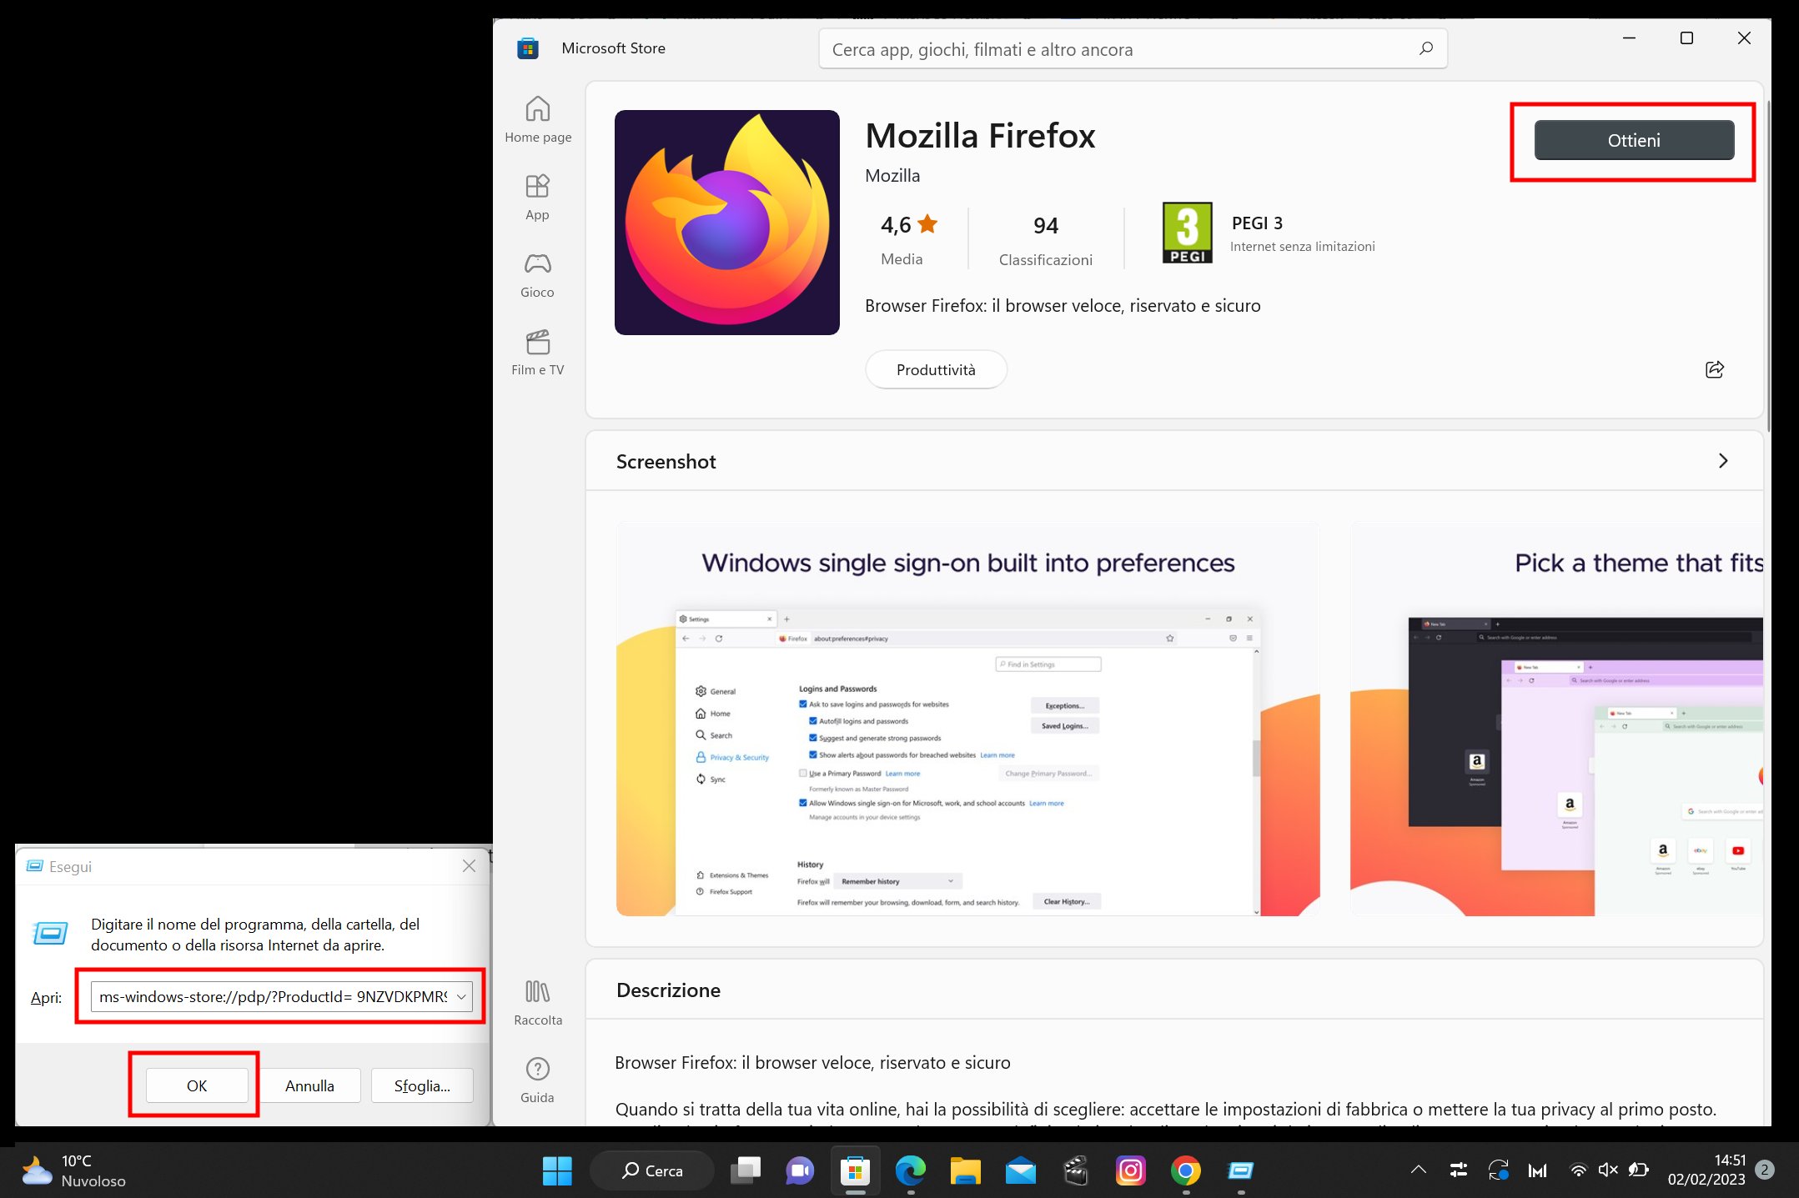Click Annulla in the Esegui dialog
This screenshot has width=1799, height=1198.
[309, 1085]
